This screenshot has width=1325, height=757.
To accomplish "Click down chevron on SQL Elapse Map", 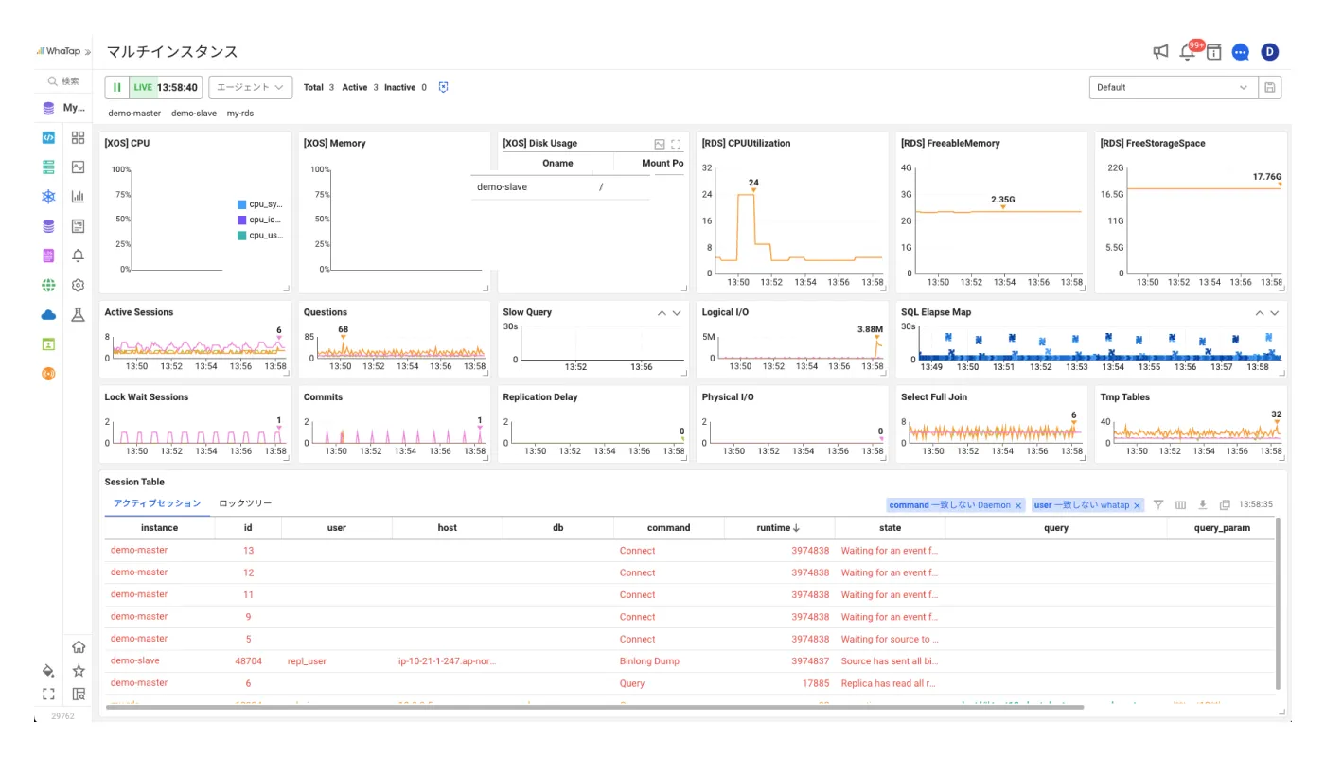I will (x=1275, y=313).
